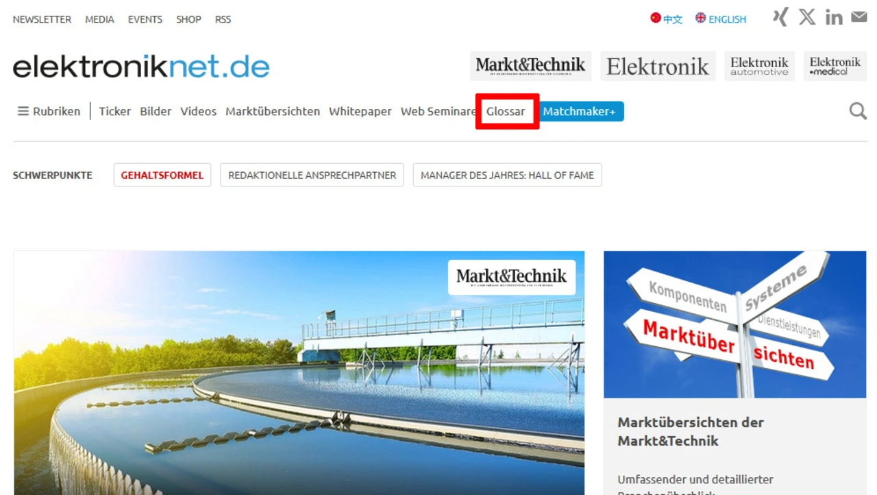Expand the Rubriken hamburger menu

click(x=49, y=111)
